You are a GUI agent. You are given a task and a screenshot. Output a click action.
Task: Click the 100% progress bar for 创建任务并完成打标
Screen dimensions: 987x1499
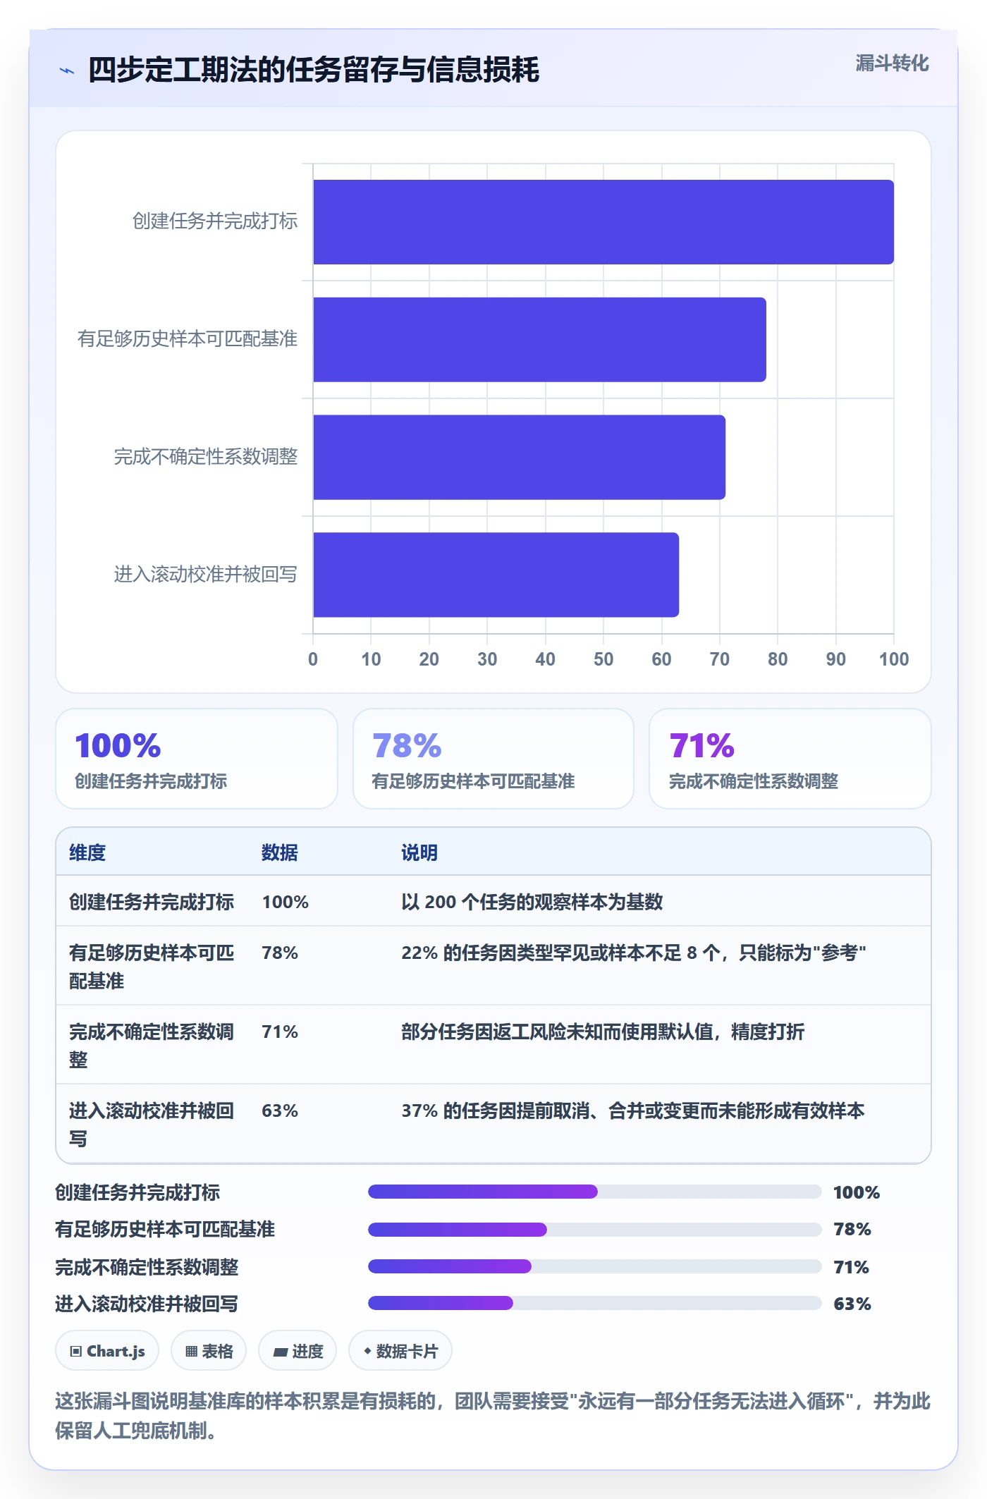[595, 1192]
